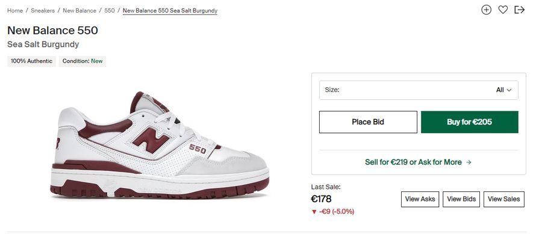The height and width of the screenshot is (234, 542).
Task: Click the add-to-portfolio plus circle icon
Action: (x=486, y=10)
